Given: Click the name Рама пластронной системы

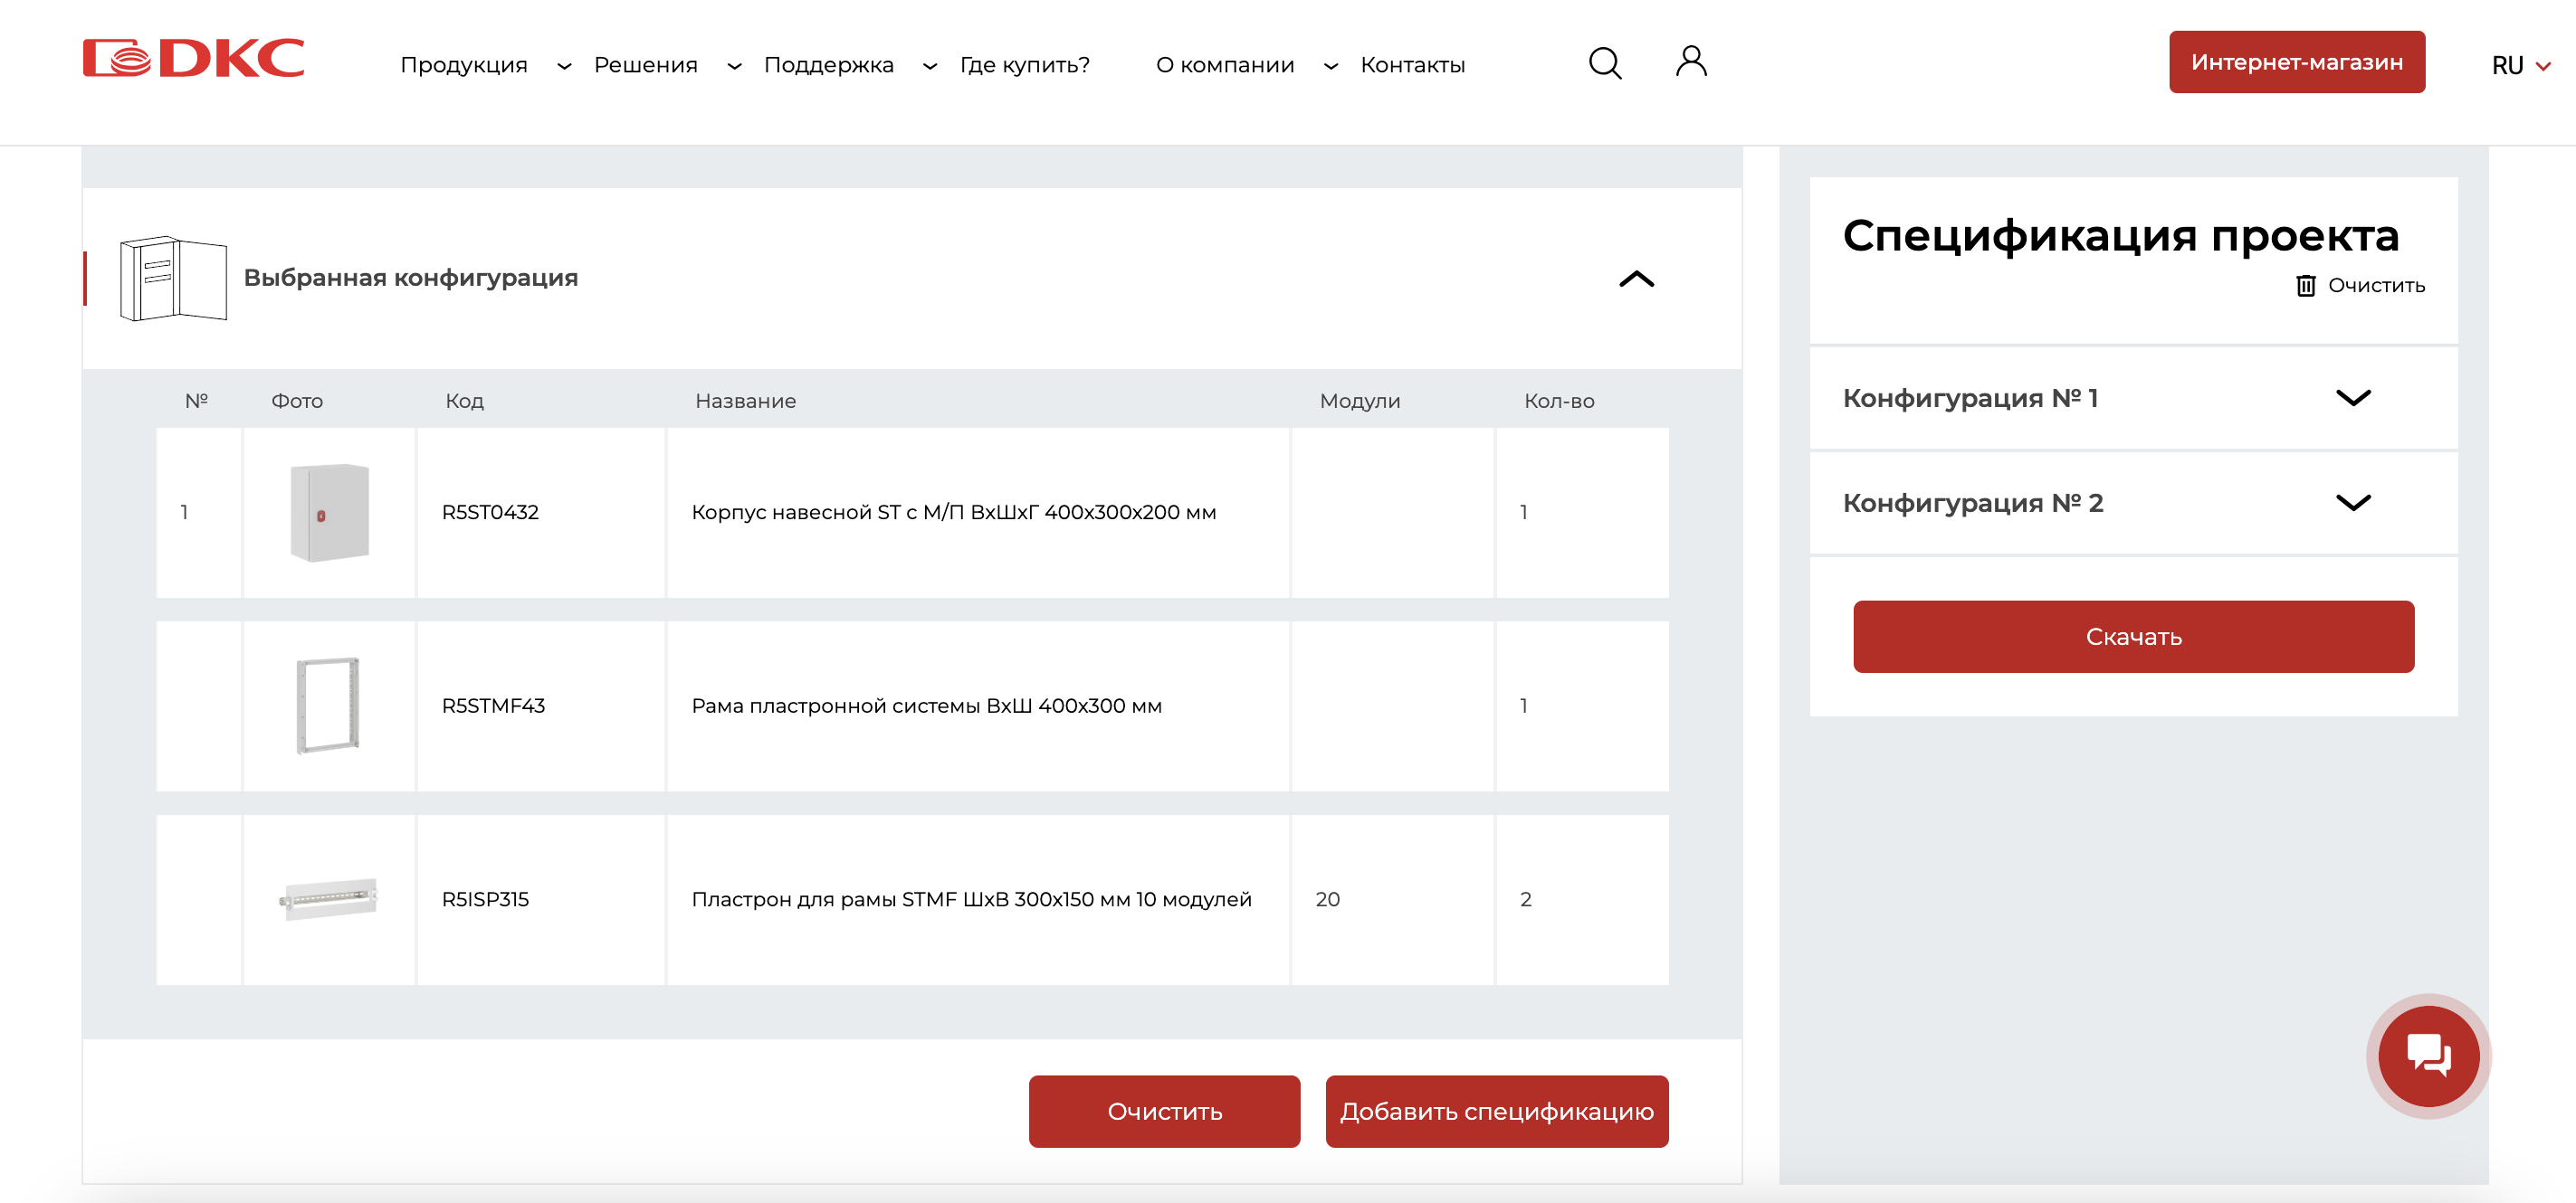Looking at the screenshot, I should [926, 706].
